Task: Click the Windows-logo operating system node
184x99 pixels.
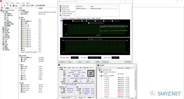Action: coord(3,29)
